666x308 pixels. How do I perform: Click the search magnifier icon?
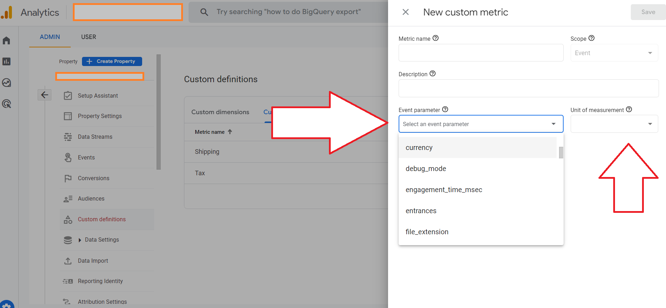click(204, 12)
